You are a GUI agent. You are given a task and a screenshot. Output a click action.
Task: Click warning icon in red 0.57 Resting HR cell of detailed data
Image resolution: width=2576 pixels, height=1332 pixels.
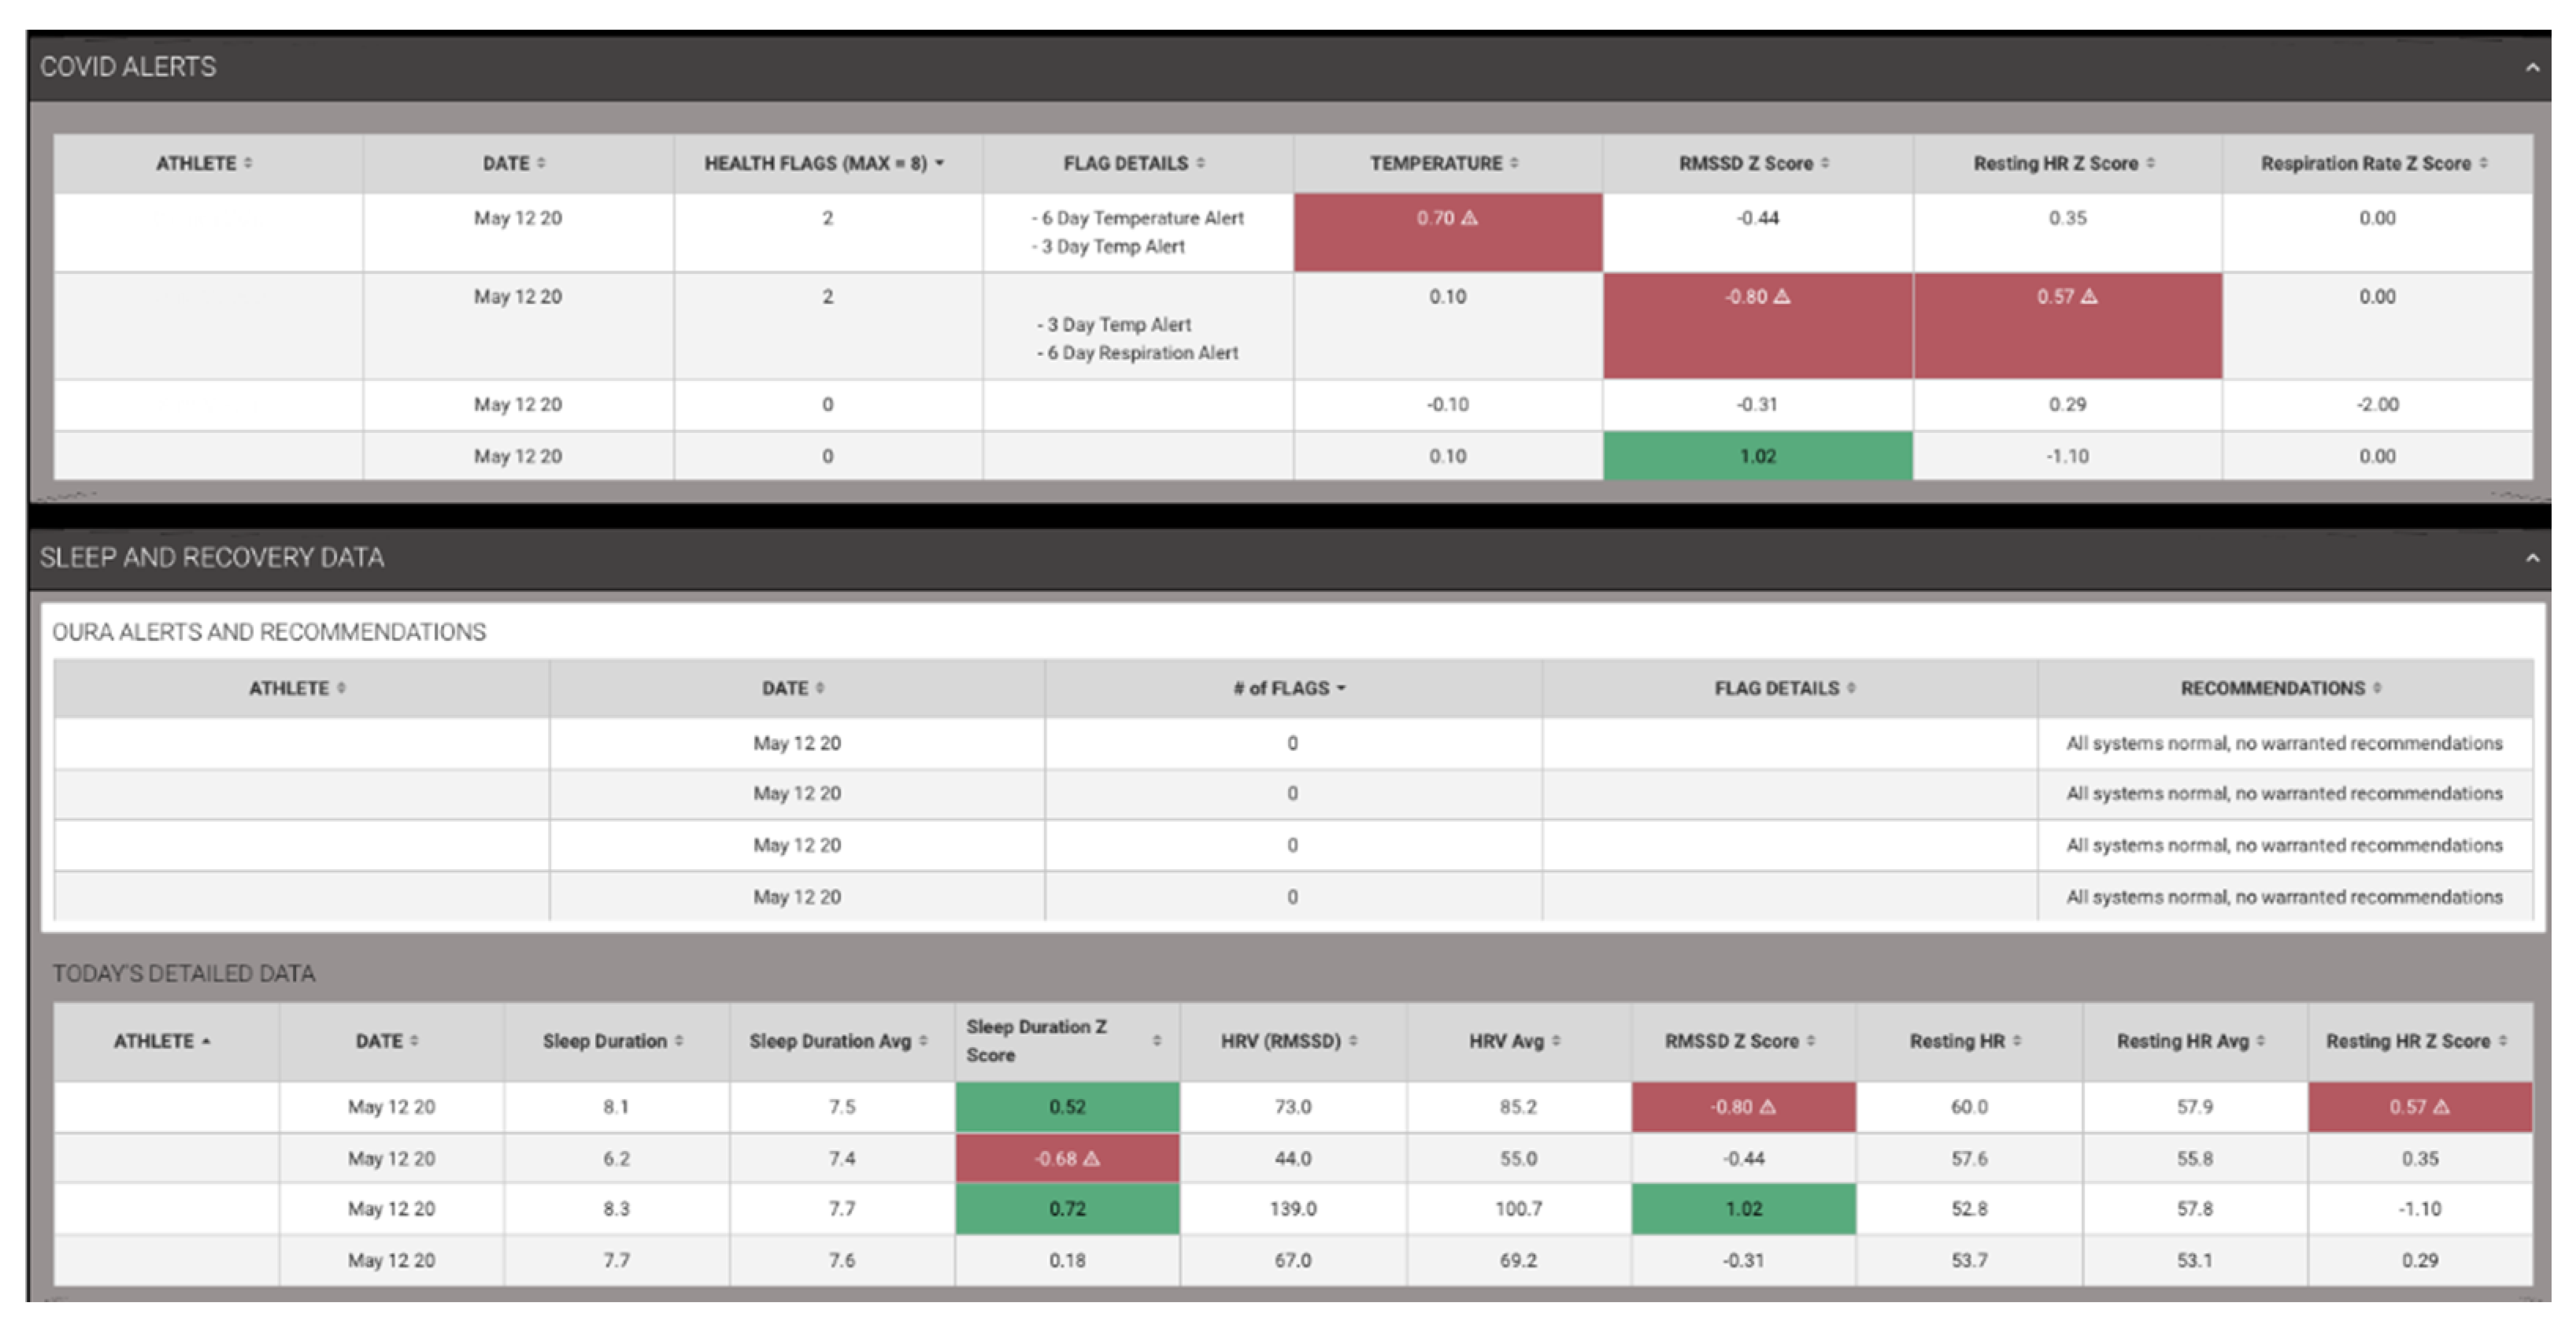click(x=2442, y=1107)
